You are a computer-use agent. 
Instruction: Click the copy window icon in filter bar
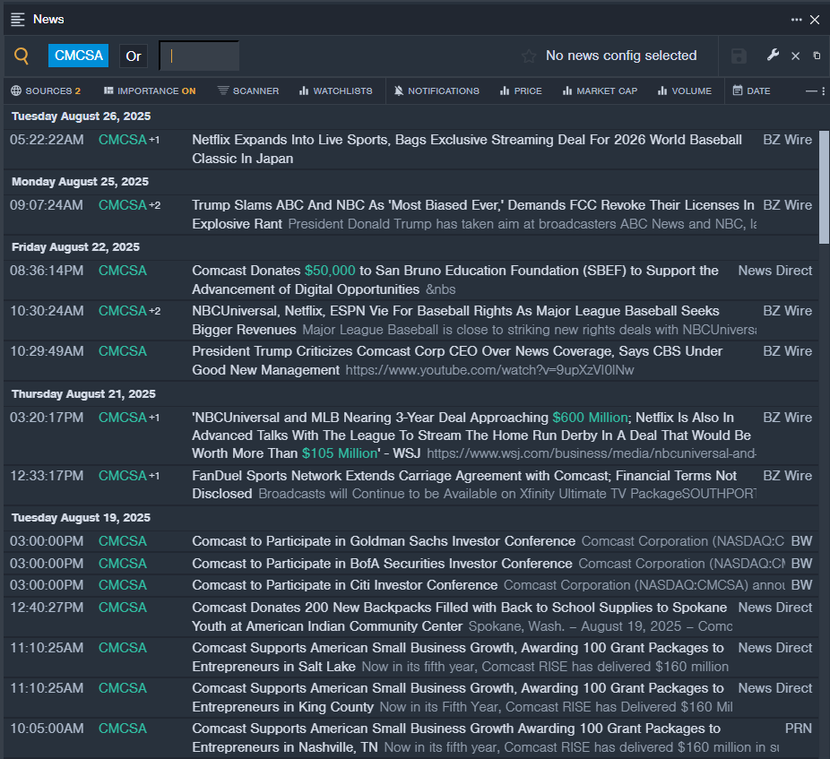[817, 56]
